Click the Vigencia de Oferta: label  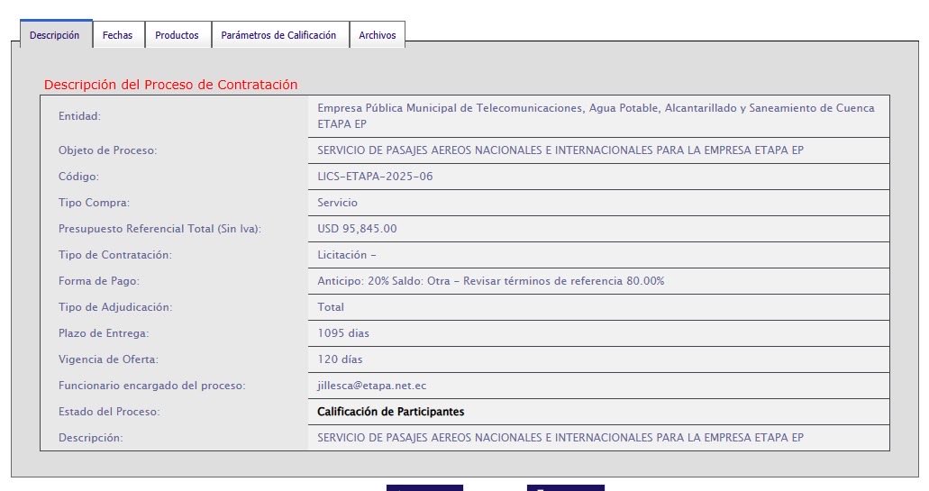(108, 359)
